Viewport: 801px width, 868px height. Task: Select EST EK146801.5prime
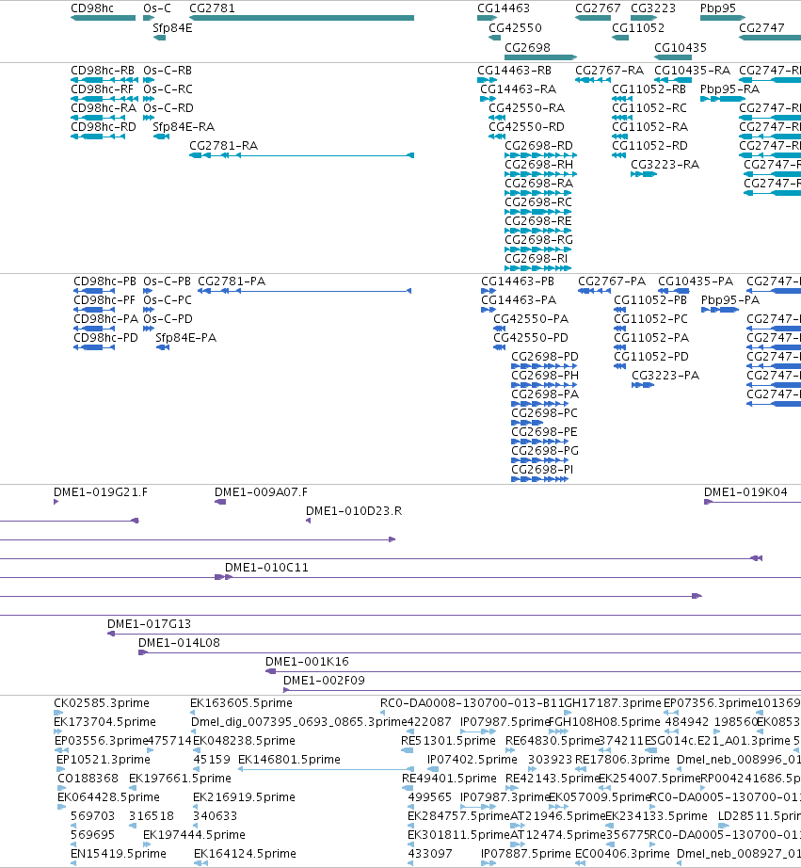[x=326, y=769]
